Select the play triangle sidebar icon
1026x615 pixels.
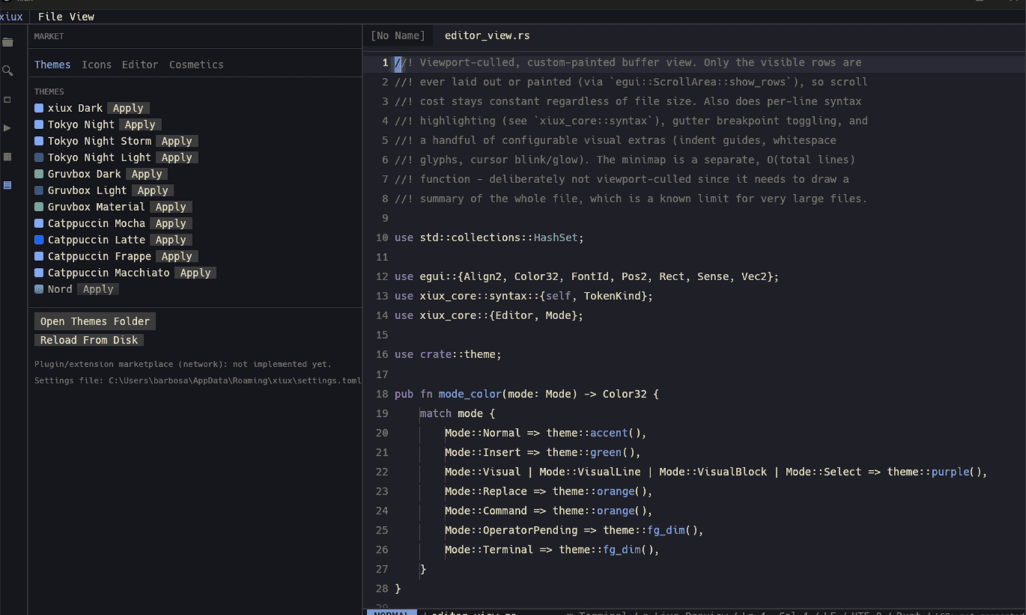pos(8,128)
